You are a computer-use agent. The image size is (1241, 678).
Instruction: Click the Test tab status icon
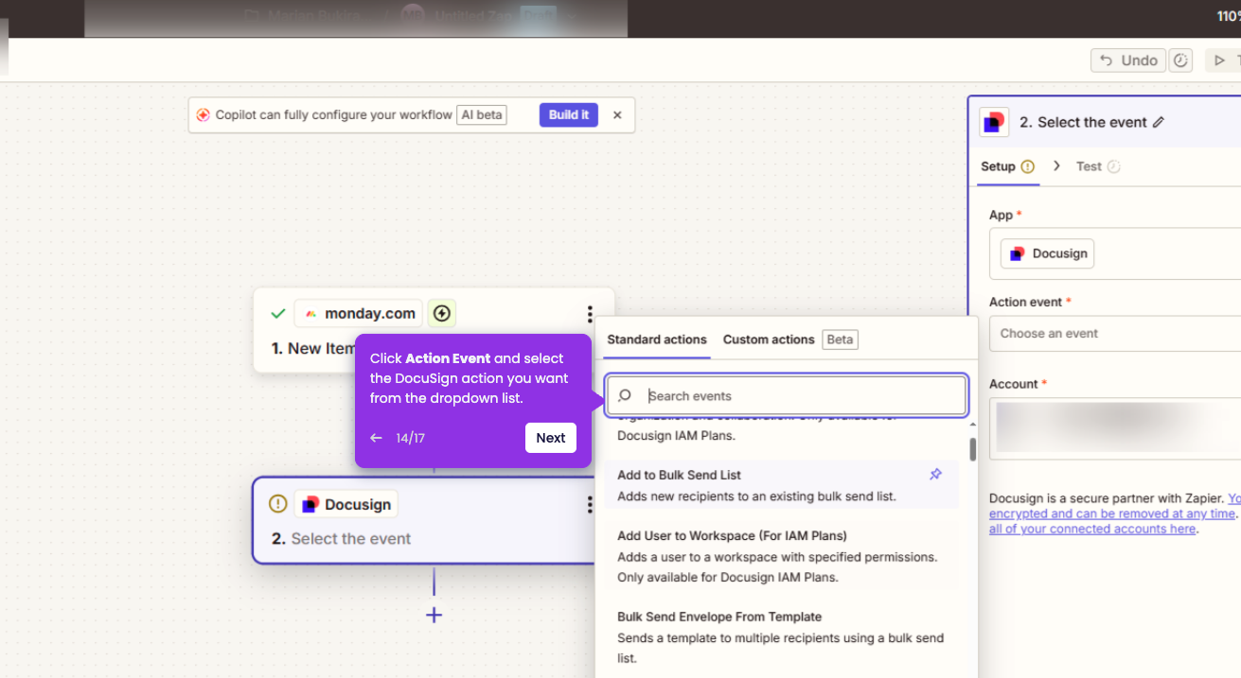[x=1113, y=166]
